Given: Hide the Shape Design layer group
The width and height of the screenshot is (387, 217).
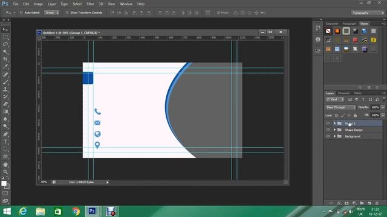Looking at the screenshot, I should (x=328, y=130).
